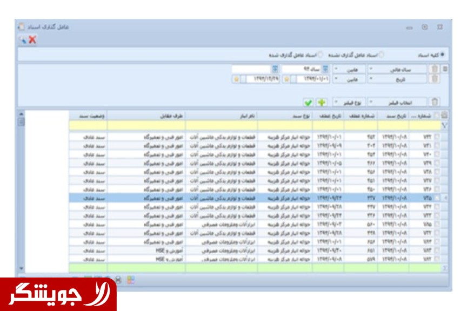Click the green plus add filter icon
The height and width of the screenshot is (311, 467).
322,103
